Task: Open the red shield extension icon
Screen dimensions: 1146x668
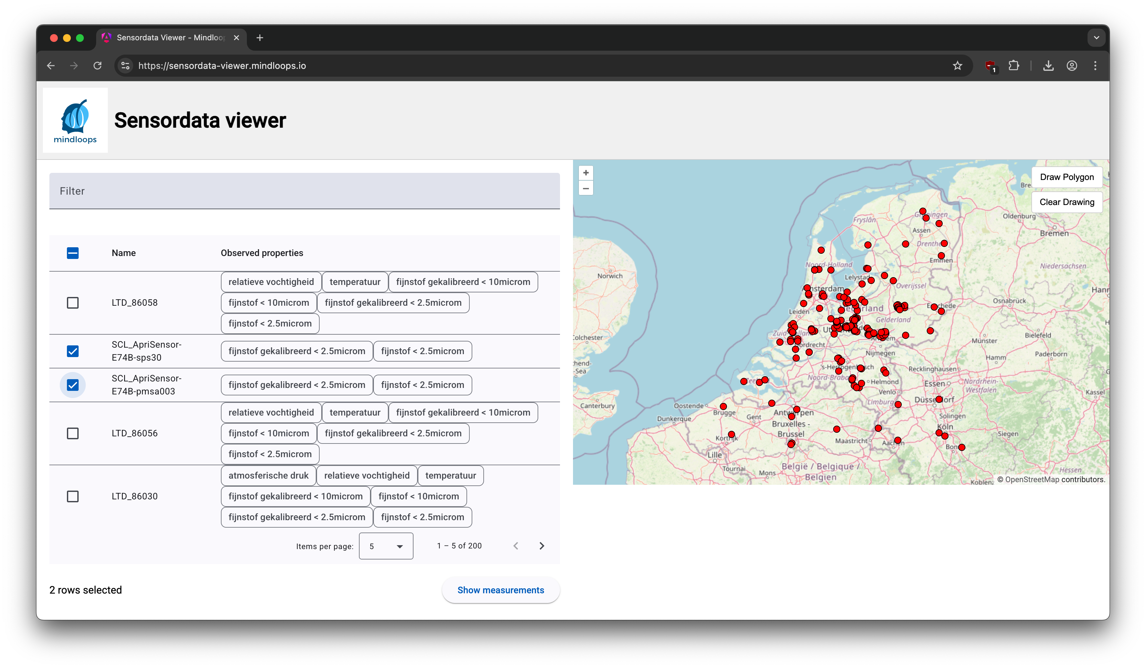Action: coord(990,66)
